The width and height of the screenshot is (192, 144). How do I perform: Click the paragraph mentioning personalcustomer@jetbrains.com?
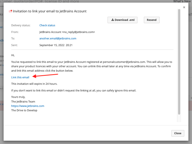(x=92, y=66)
